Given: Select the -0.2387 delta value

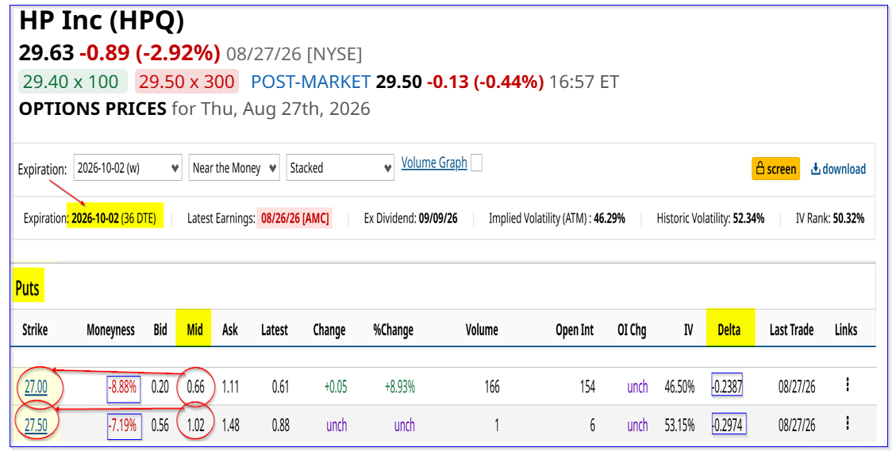Looking at the screenshot, I should pyautogui.click(x=727, y=387).
